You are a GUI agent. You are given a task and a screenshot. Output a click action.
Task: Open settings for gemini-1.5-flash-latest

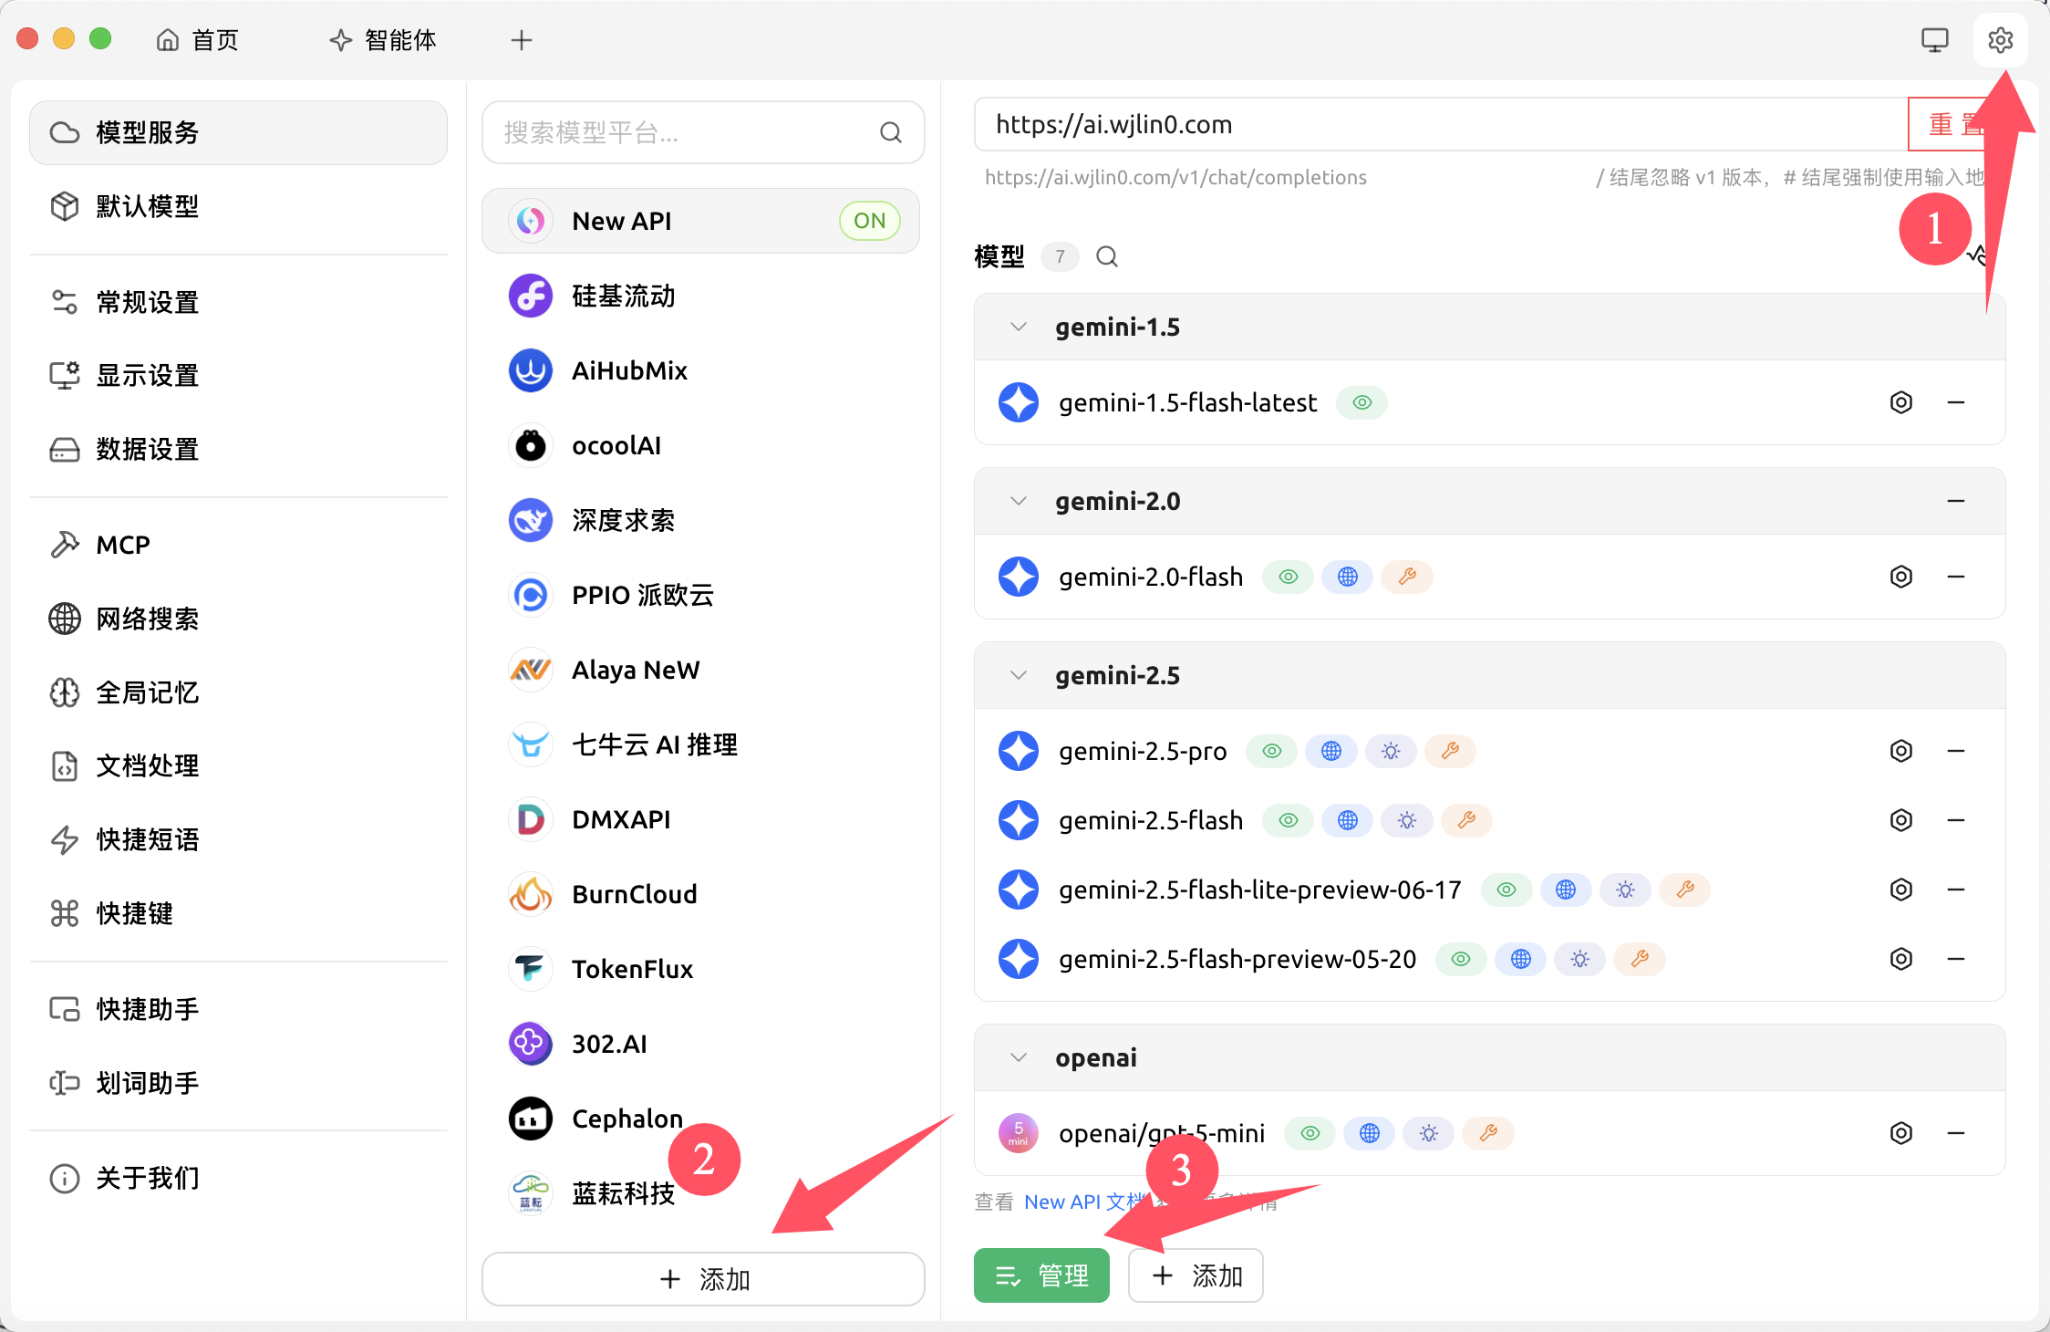(x=1900, y=402)
